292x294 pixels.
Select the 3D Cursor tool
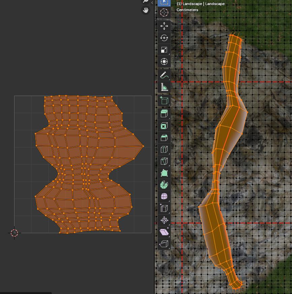pos(164,13)
